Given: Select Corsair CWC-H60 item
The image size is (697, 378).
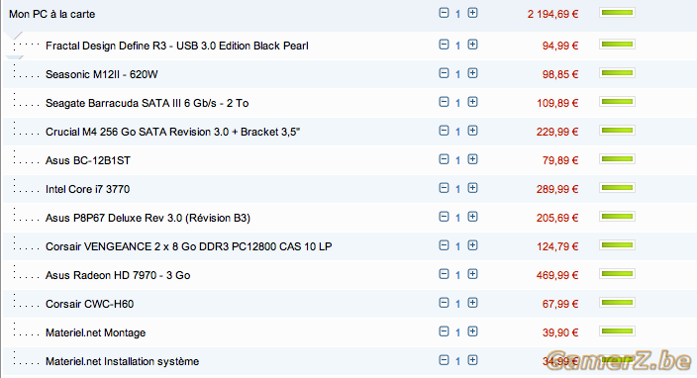Looking at the screenshot, I should coord(90,304).
